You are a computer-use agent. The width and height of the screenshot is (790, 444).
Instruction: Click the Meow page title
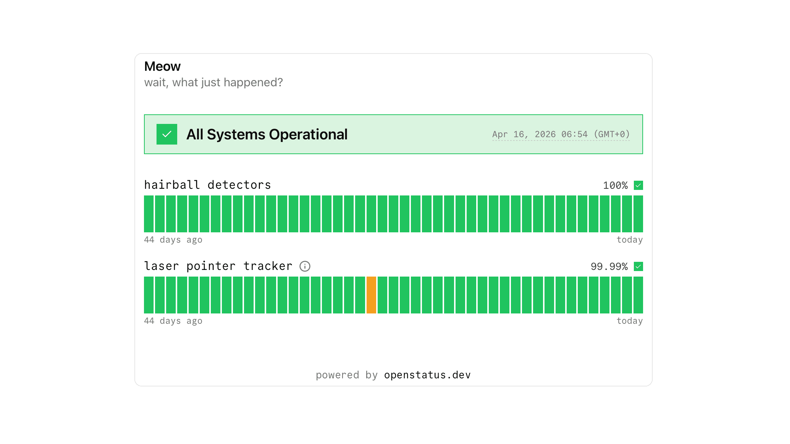(162, 66)
